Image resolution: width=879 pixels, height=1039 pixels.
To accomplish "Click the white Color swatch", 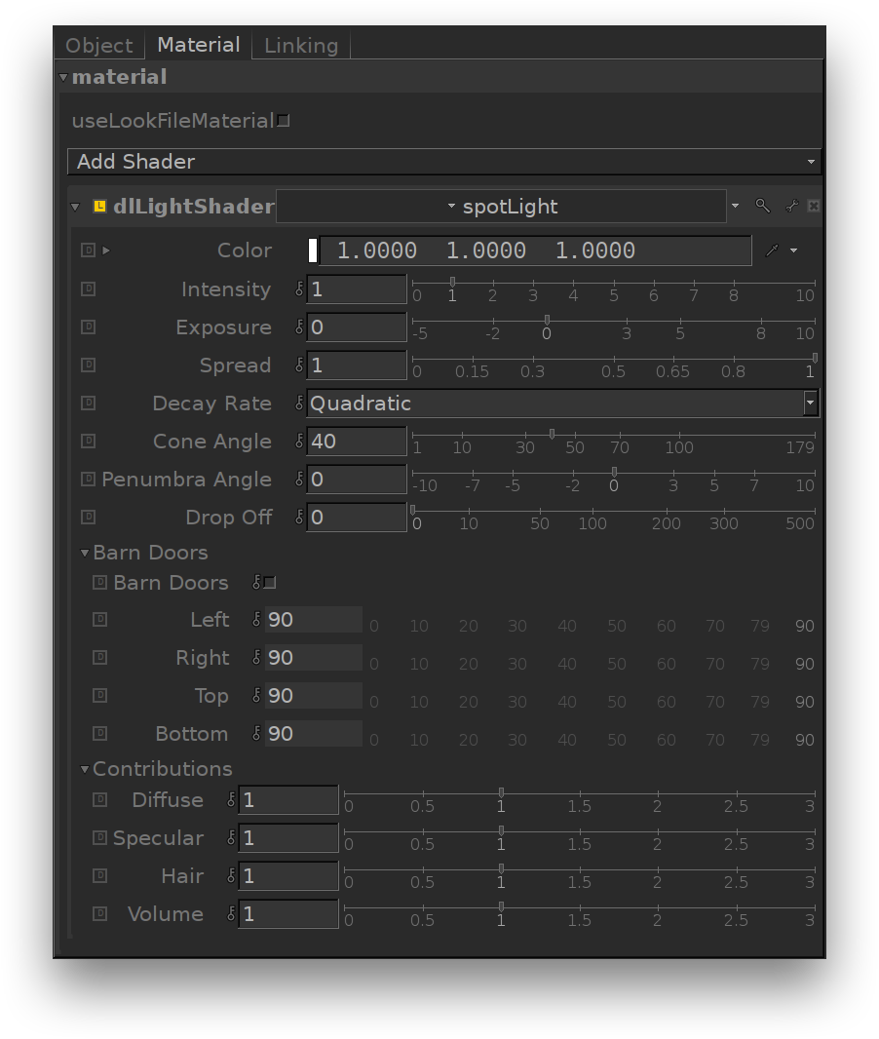I will coord(313,250).
